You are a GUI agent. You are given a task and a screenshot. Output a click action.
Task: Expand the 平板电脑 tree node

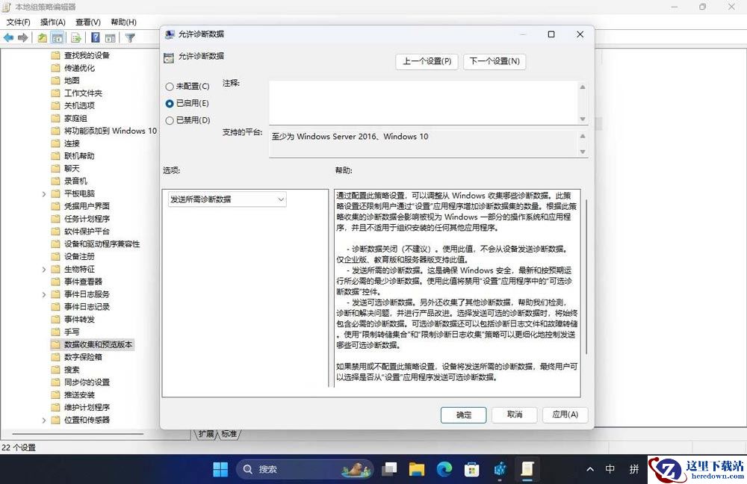pos(44,194)
